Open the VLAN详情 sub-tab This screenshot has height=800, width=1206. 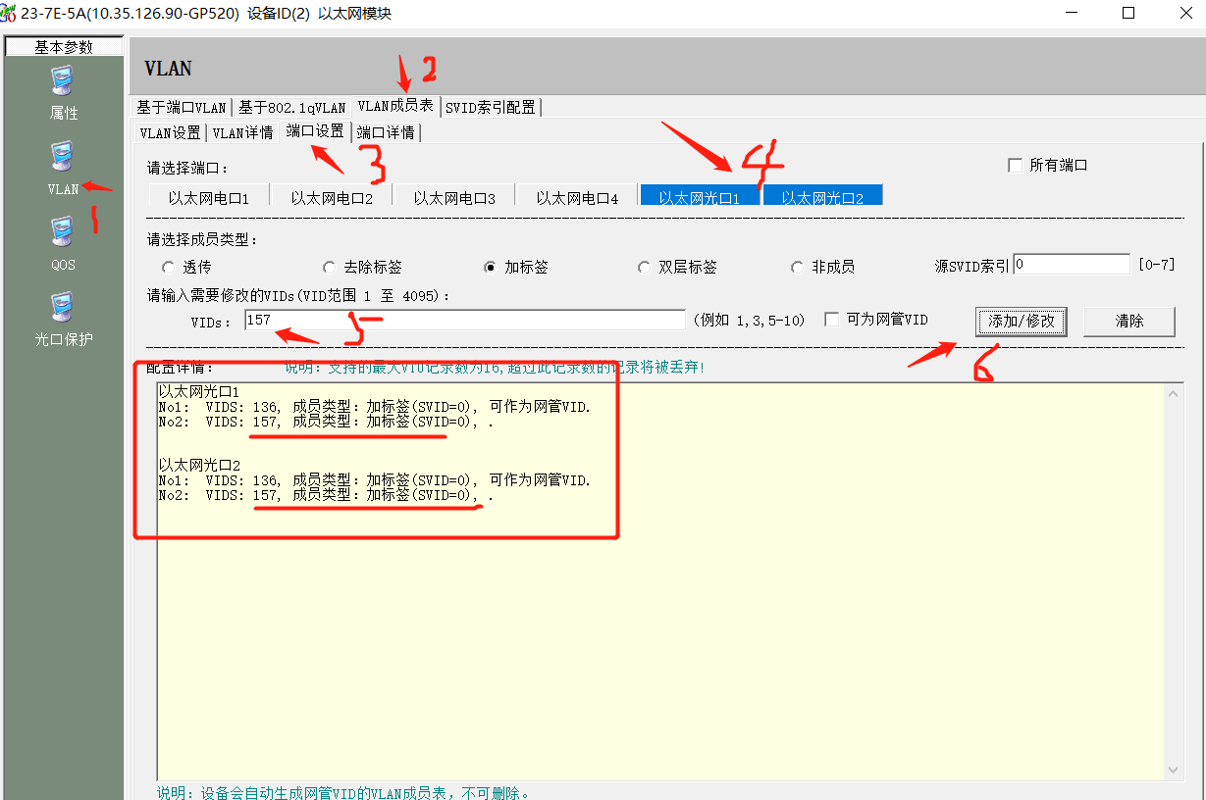point(243,132)
